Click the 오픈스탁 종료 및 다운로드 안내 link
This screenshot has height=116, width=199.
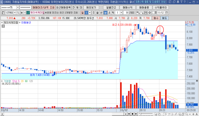[x=150, y=2]
